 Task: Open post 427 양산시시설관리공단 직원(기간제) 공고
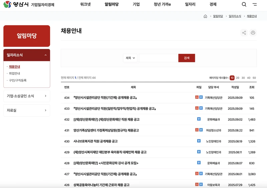(x=105, y=174)
